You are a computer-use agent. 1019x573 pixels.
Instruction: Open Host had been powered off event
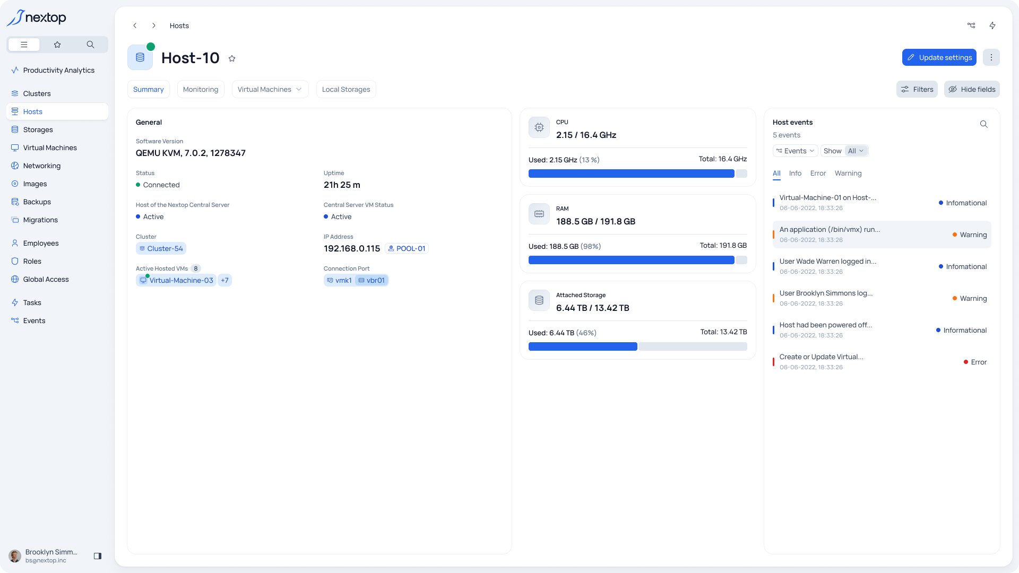[882, 330]
